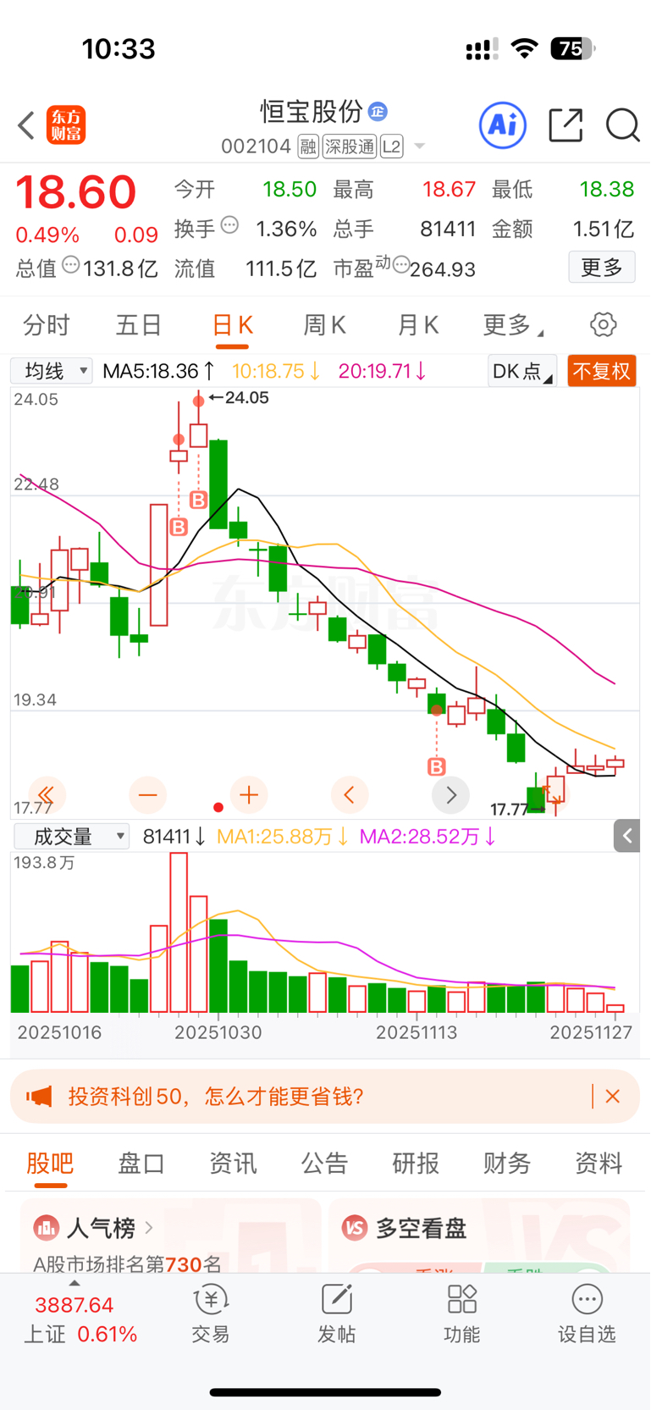Toggle 不复权 adjustment button
Screen dimensions: 651x1410
601,371
